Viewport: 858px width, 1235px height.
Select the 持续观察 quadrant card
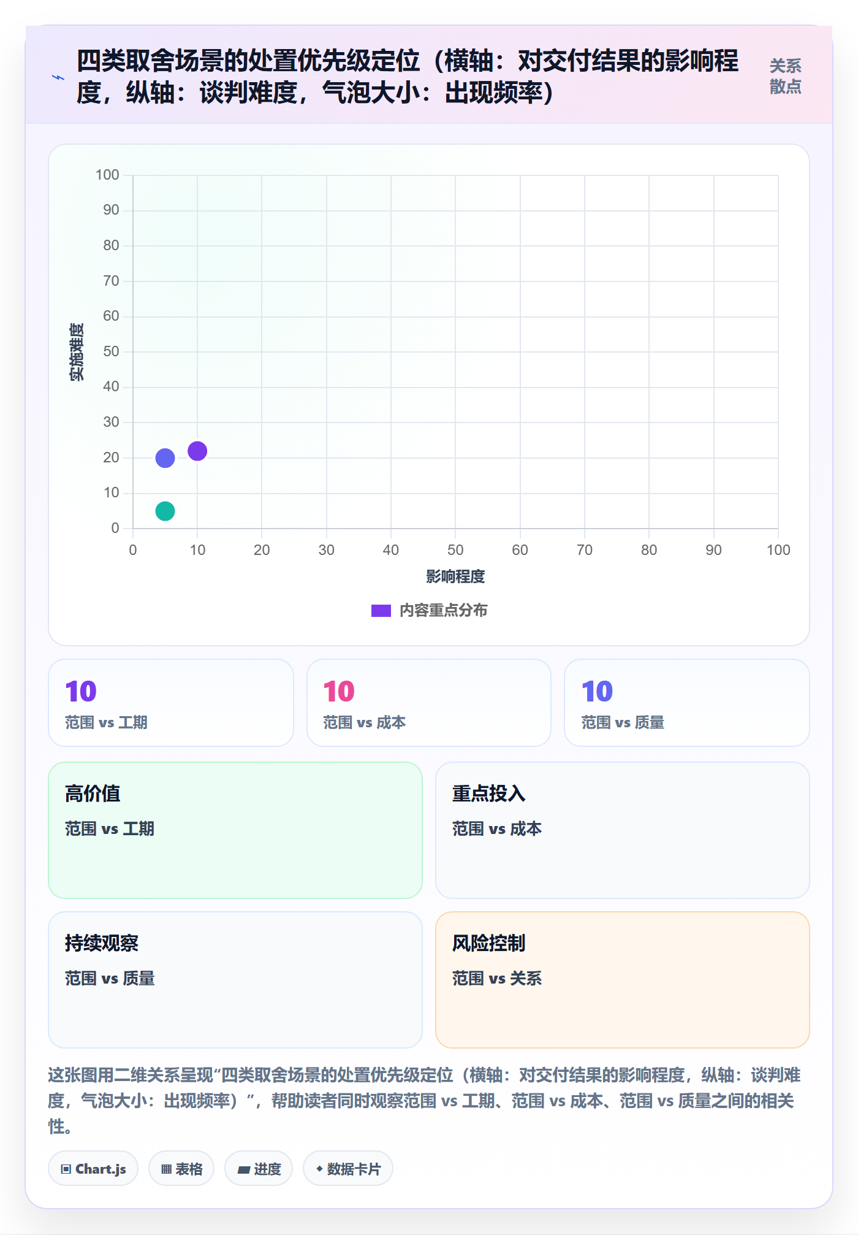235,980
